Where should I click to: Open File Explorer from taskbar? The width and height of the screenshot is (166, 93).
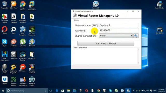(x=68, y=91)
